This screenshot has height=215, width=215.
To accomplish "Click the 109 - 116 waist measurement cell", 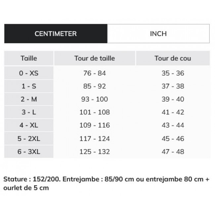I will coord(95,125).
